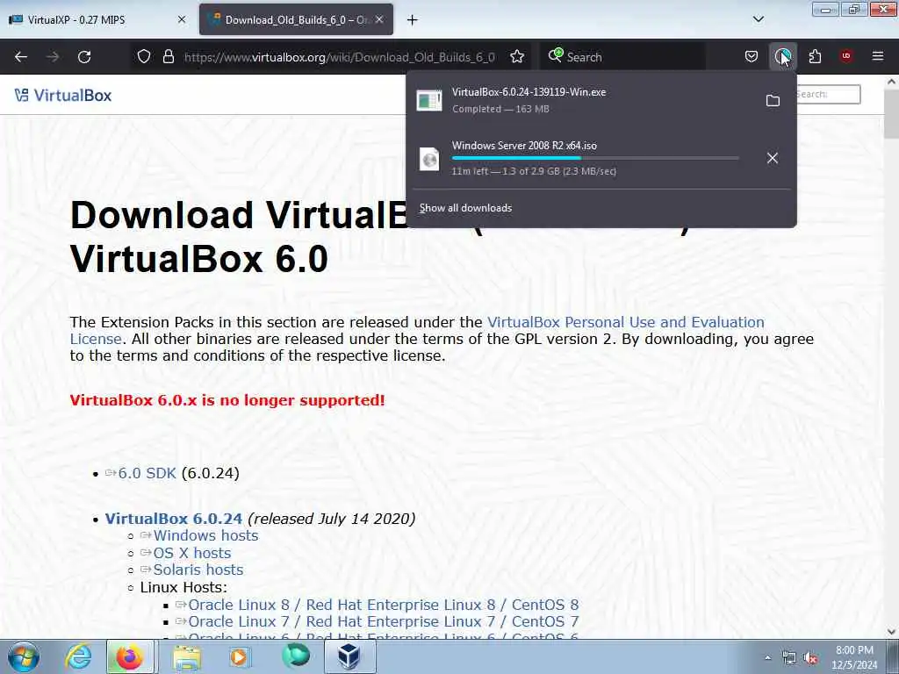Click the vertical scrollbar thumb
899x674 pixels.
[x=891, y=114]
